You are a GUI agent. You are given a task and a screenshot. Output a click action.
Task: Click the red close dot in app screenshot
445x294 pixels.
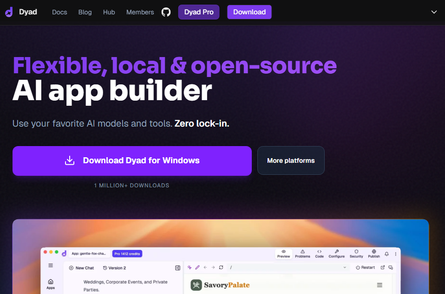coord(46,252)
